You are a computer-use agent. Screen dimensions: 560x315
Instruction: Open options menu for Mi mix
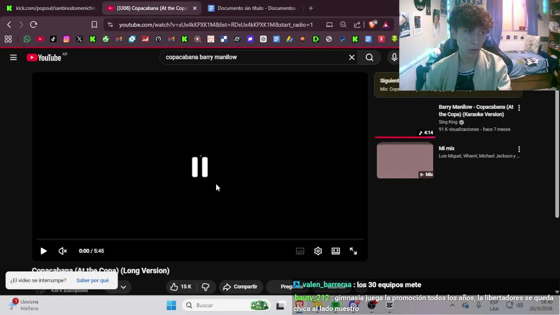click(519, 149)
